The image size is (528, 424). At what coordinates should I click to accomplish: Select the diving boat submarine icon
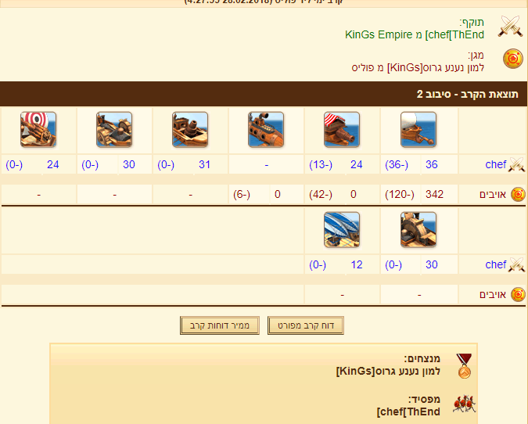click(x=266, y=130)
